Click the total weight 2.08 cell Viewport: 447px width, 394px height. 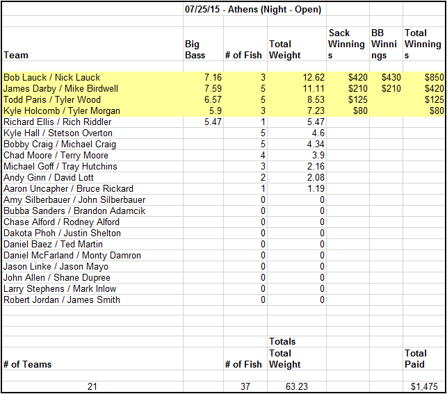pyautogui.click(x=316, y=177)
